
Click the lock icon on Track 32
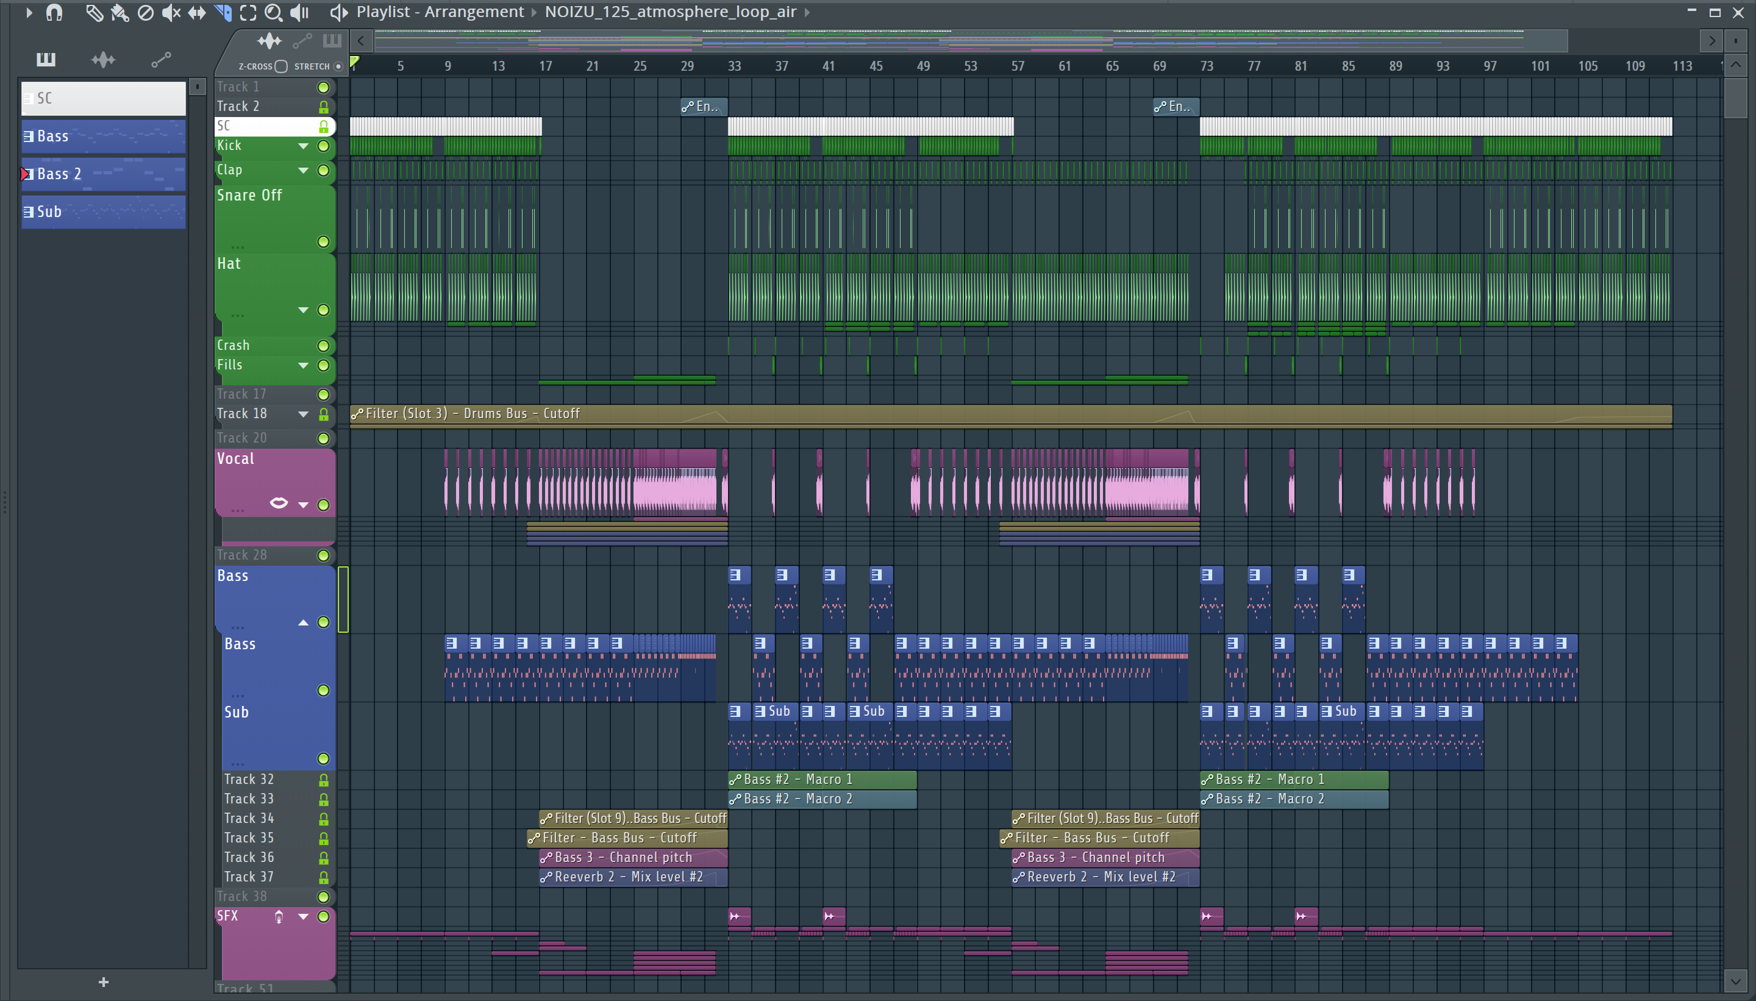pos(323,780)
